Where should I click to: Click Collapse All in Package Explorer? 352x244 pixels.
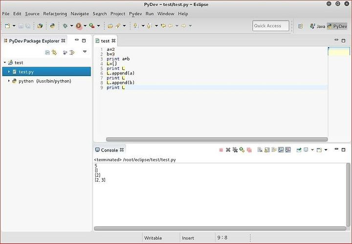(47, 53)
